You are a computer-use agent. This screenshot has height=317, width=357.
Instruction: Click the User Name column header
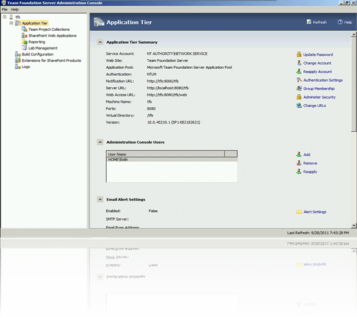(x=165, y=154)
